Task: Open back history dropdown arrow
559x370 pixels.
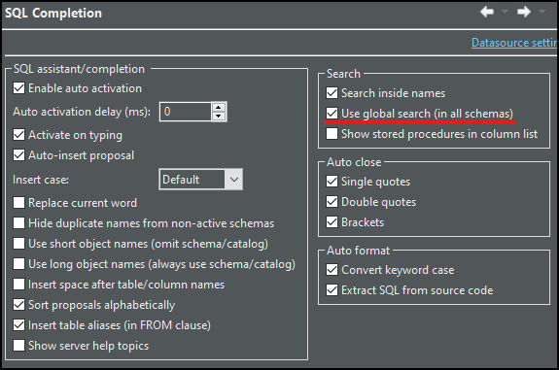Action: tap(505, 12)
